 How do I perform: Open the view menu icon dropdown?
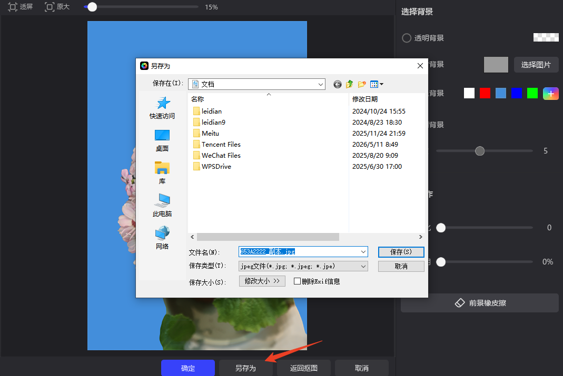pos(376,84)
